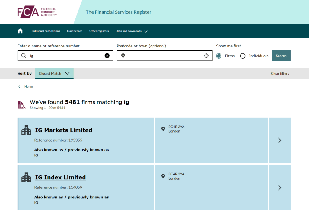
Task: Click the 'Postcode or town (optional)' label
Action: 142,46
